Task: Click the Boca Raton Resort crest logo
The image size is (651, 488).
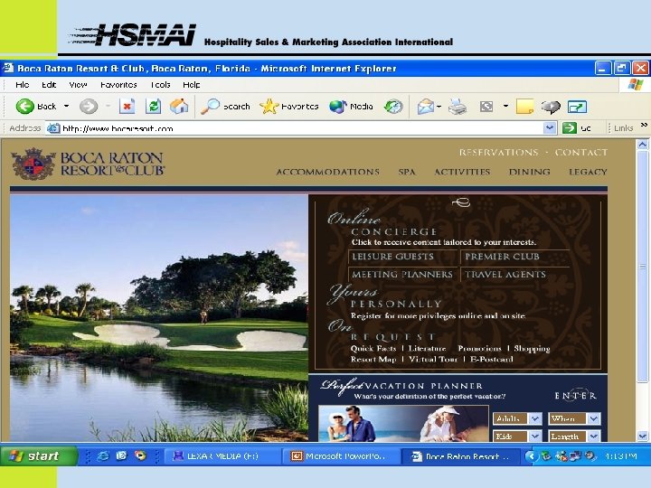Action: (x=33, y=164)
